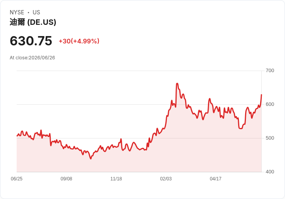Click the 06/25 date axis label

click(17, 179)
